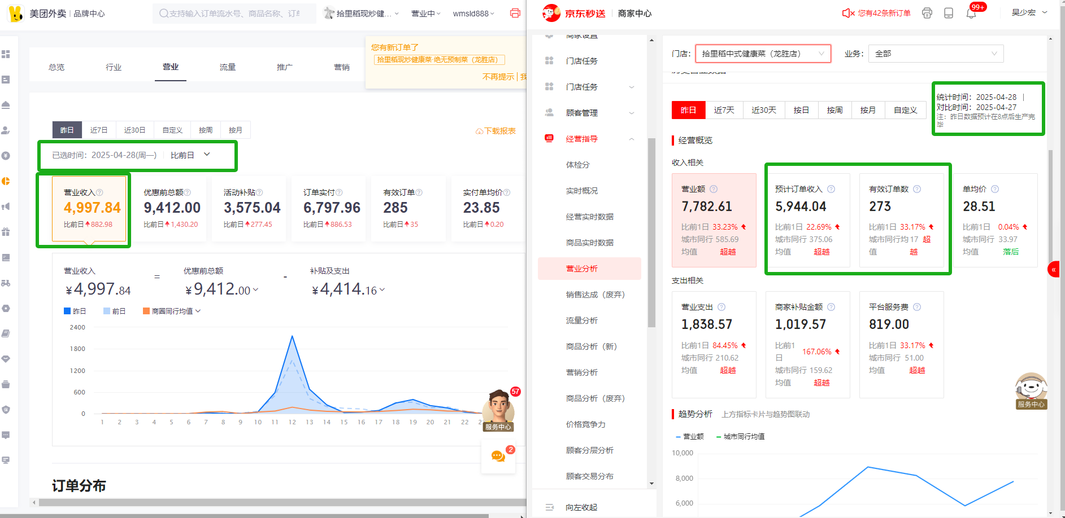Click help icon beside Meituan 有效订单
Screen dimensions: 1065x518
pyautogui.click(x=419, y=192)
